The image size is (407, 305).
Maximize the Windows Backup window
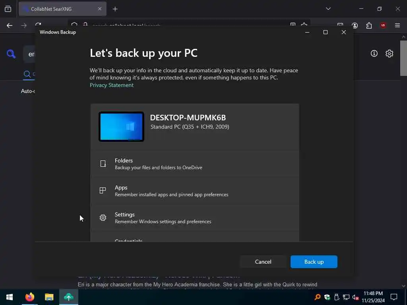point(325,32)
